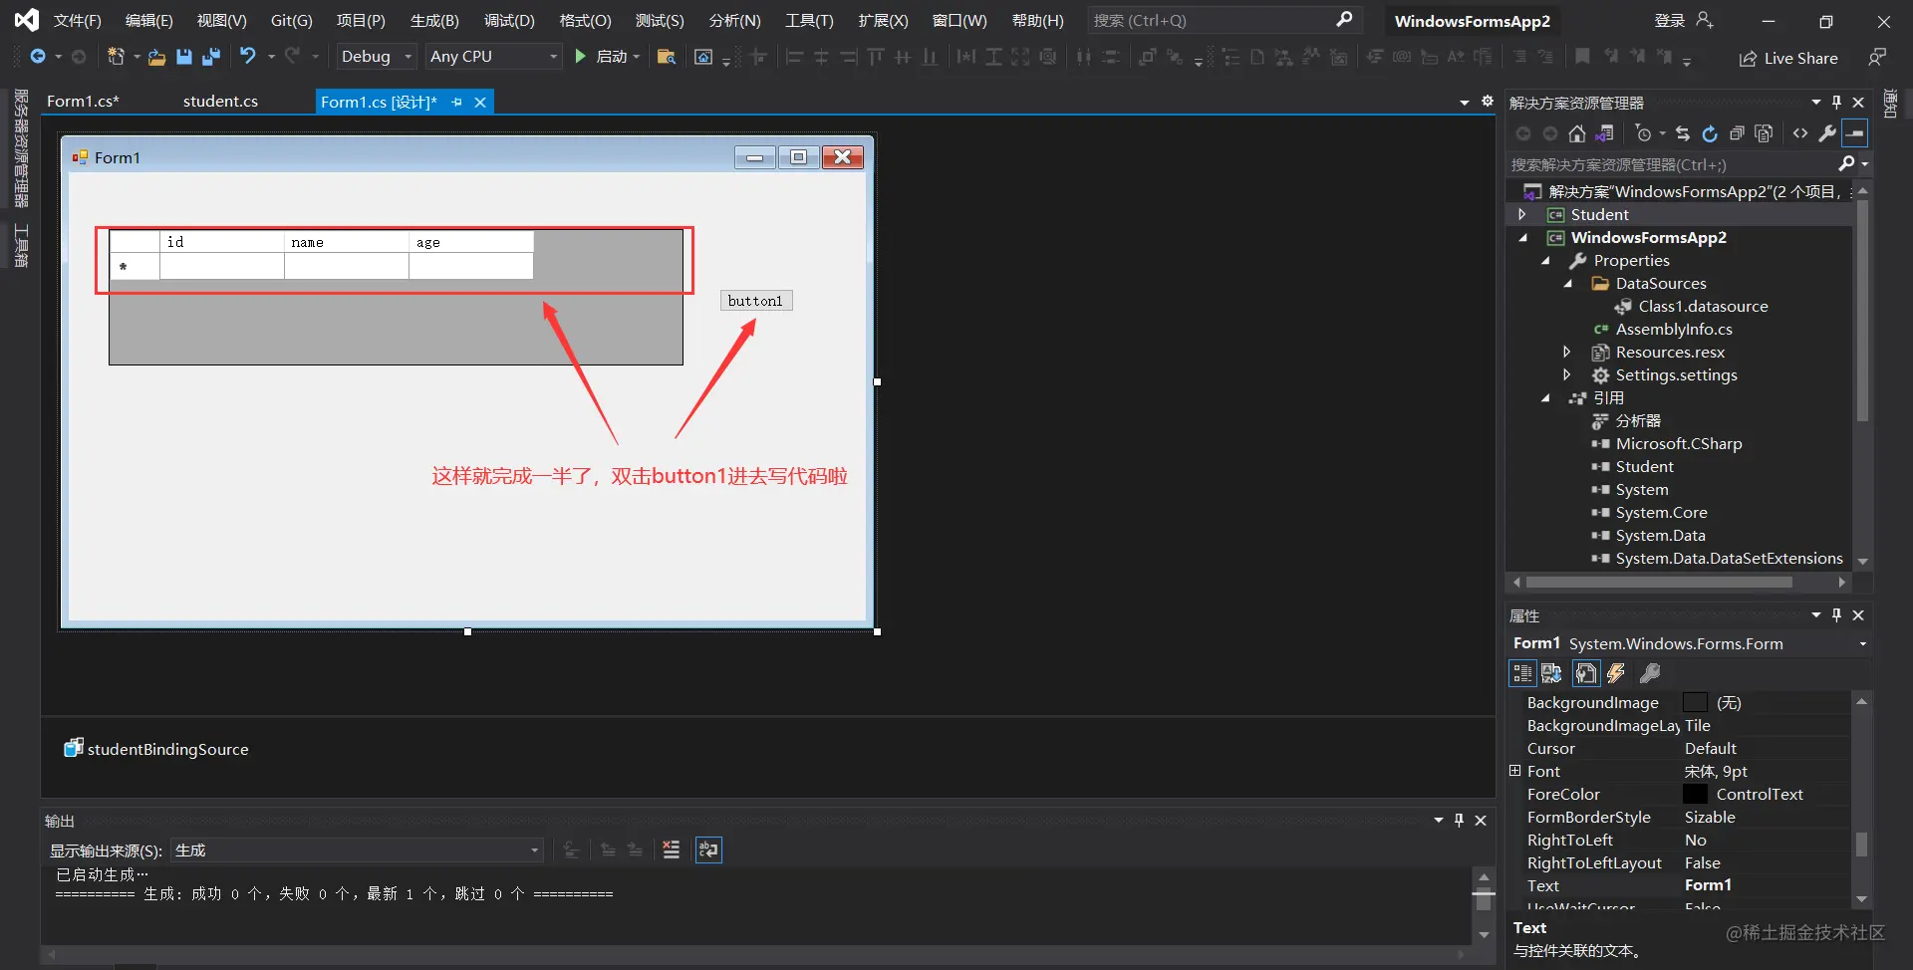Click the ForeColor black color swatch
This screenshot has width=1913, height=970.
click(x=1695, y=794)
